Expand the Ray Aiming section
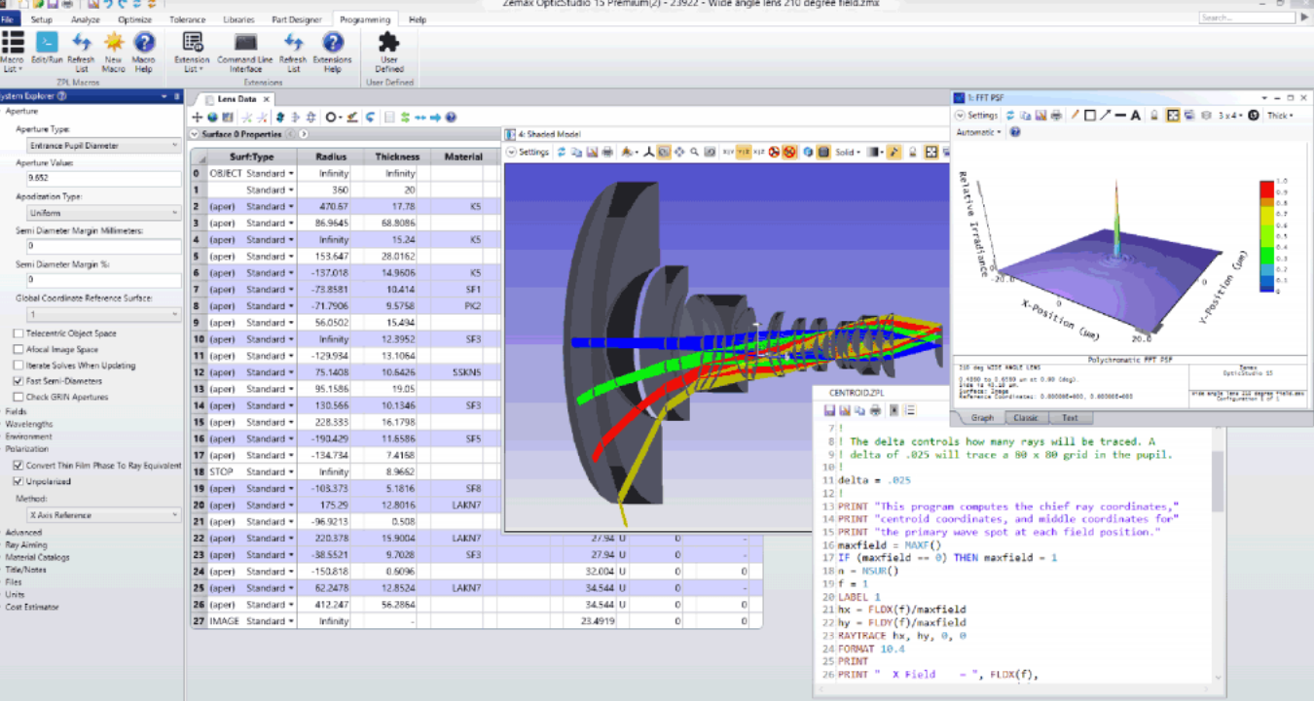This screenshot has width=1314, height=701. coord(26,545)
